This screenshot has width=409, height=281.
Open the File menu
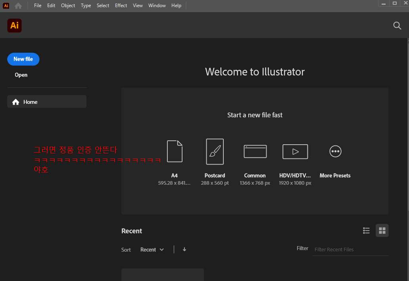[38, 6]
